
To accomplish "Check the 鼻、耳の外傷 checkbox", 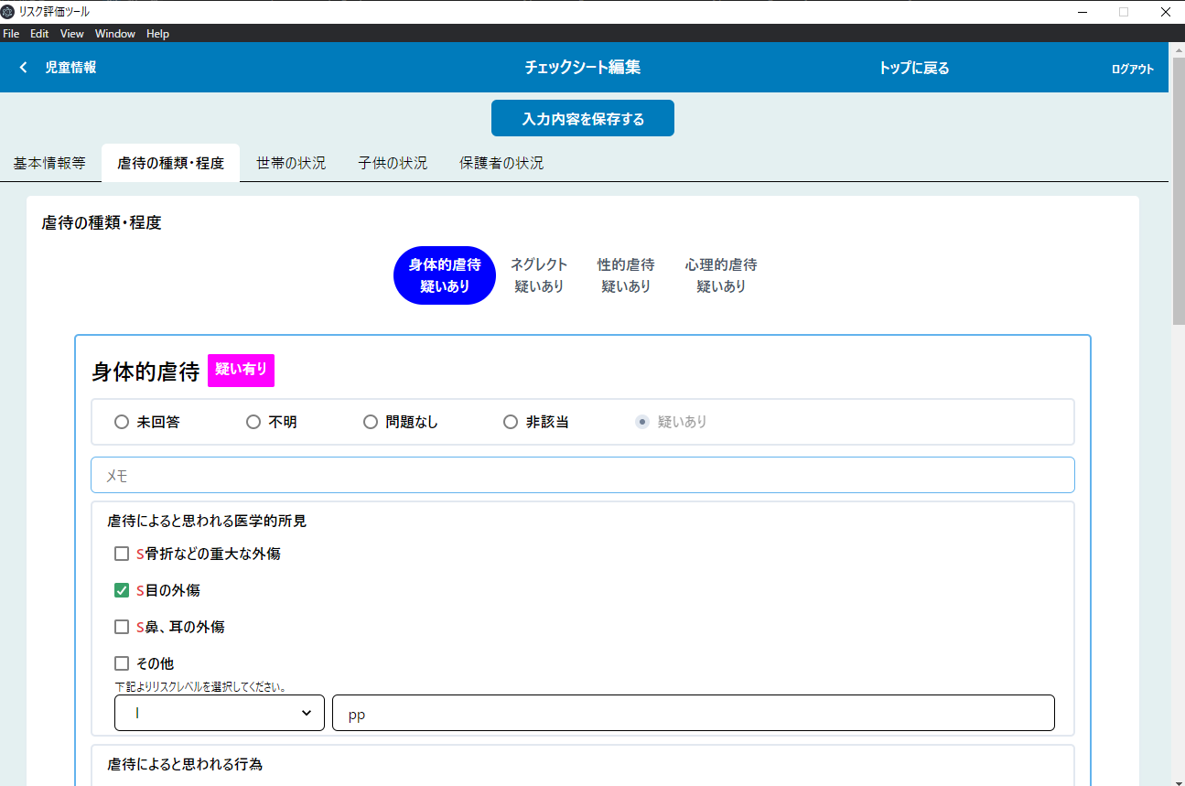I will (x=122, y=627).
